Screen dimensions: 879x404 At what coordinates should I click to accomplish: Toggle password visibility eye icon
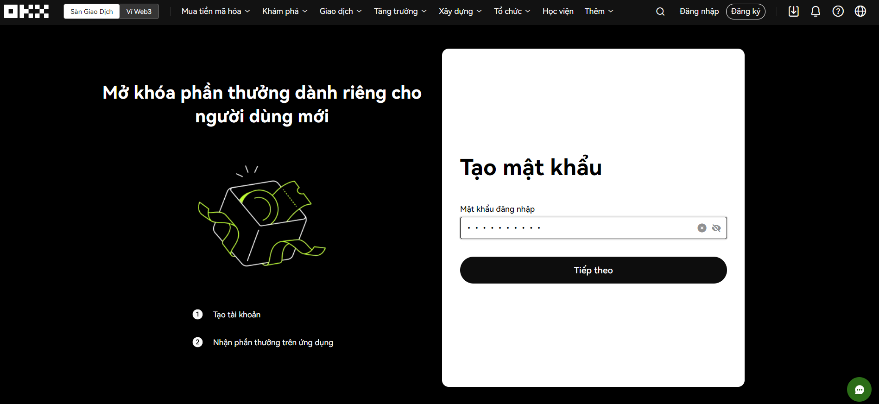point(716,228)
